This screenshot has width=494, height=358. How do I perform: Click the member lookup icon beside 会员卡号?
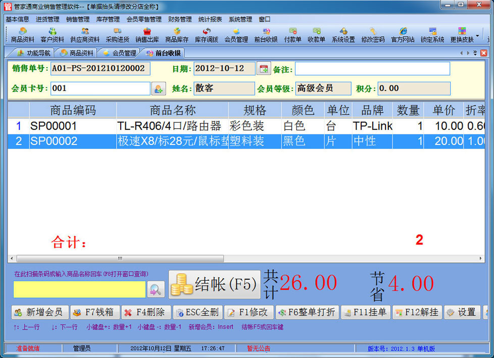click(159, 88)
